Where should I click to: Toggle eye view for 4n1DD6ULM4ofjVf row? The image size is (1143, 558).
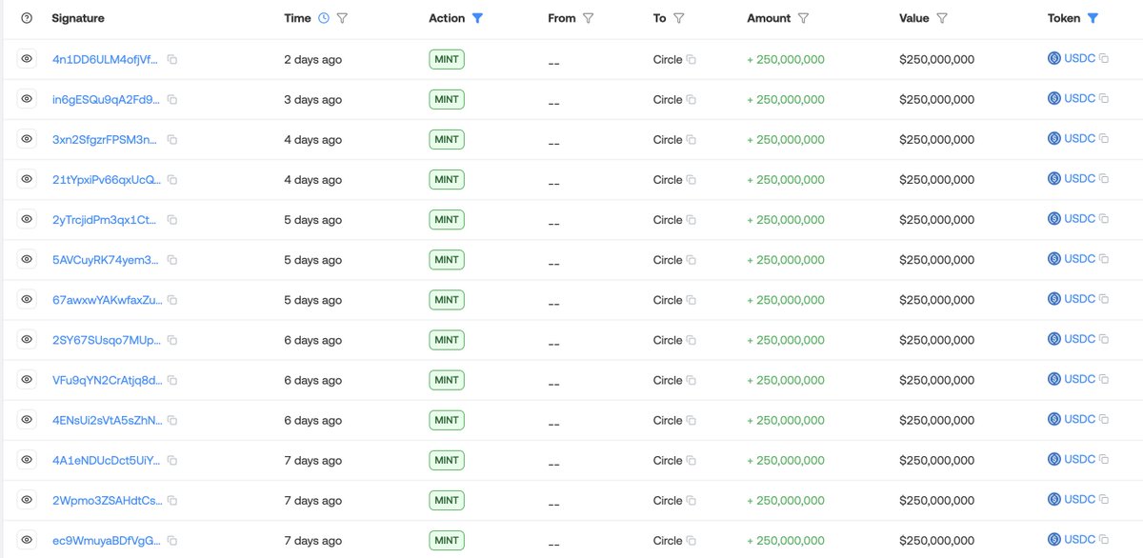click(26, 59)
